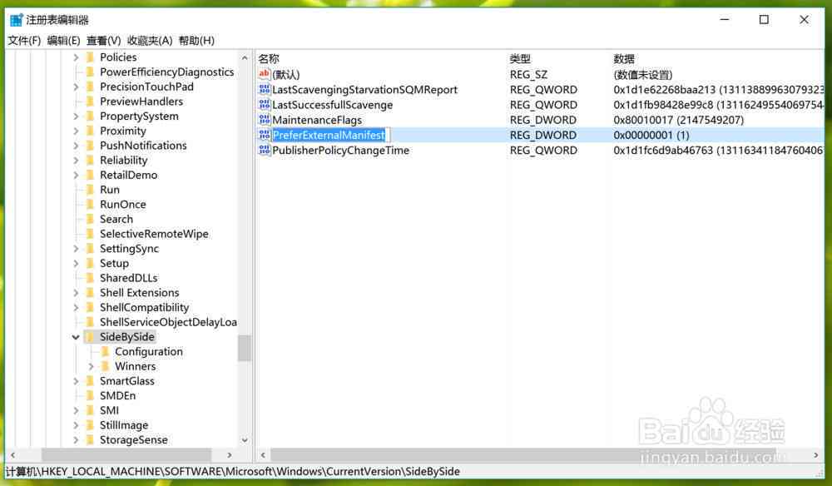The width and height of the screenshot is (832, 486).
Task: Click the Search folder icon
Action: click(x=90, y=219)
